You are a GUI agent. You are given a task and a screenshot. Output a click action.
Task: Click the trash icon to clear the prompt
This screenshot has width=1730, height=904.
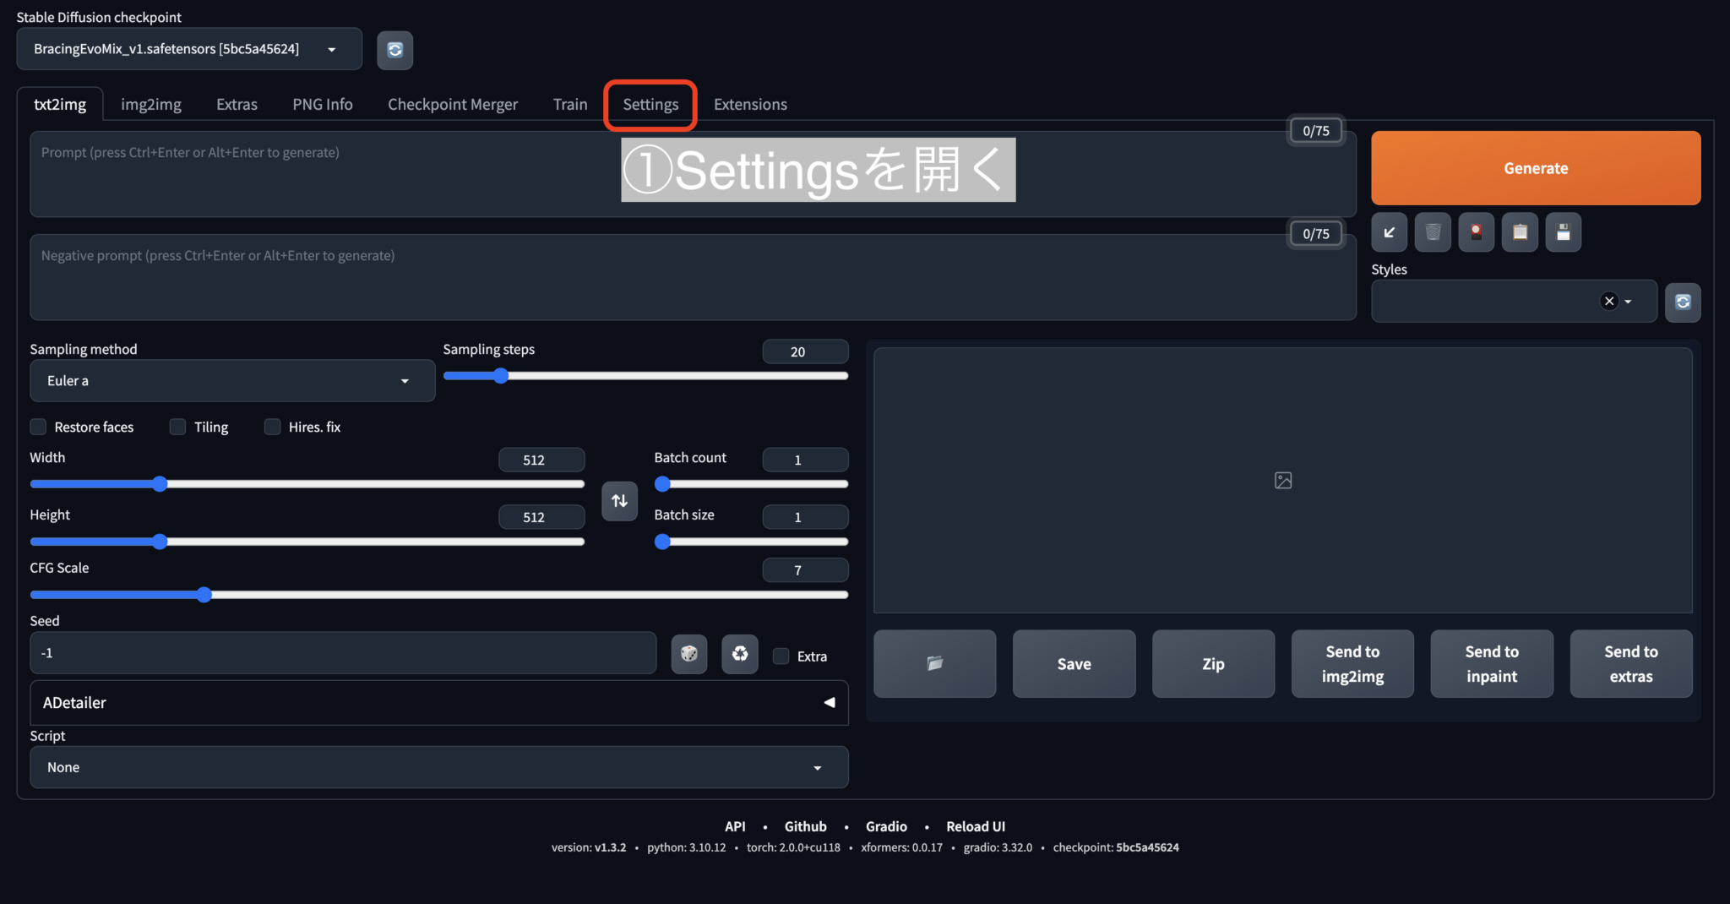1432,231
